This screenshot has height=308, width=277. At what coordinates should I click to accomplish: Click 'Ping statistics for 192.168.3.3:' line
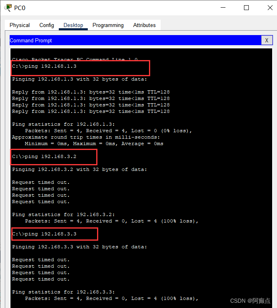[x=63, y=292]
